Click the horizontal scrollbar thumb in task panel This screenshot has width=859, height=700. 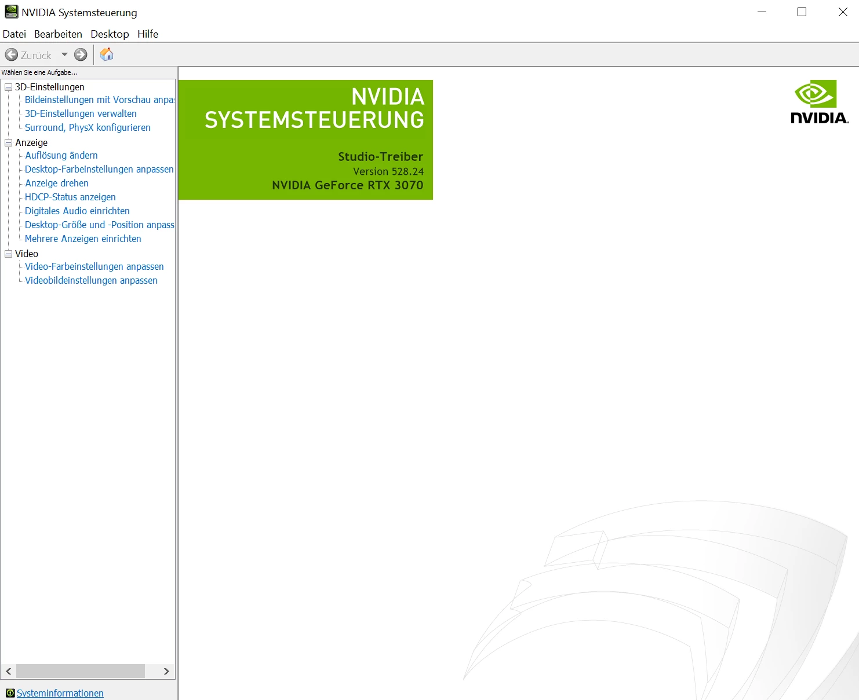[x=81, y=671]
